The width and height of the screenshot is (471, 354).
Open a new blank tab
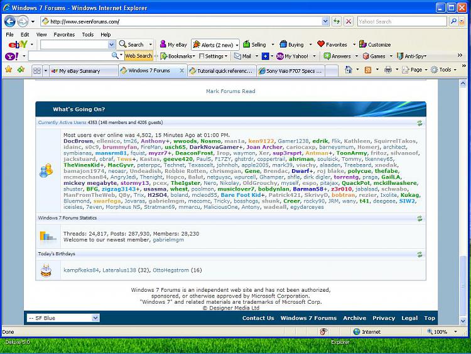(332, 71)
